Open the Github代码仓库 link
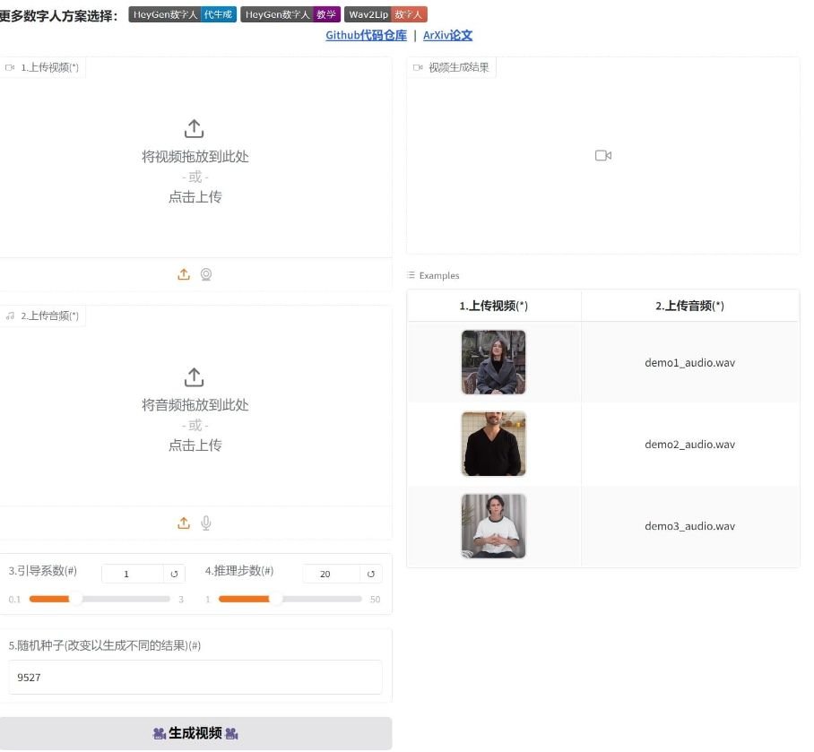Image resolution: width=814 pixels, height=752 pixels. (366, 36)
